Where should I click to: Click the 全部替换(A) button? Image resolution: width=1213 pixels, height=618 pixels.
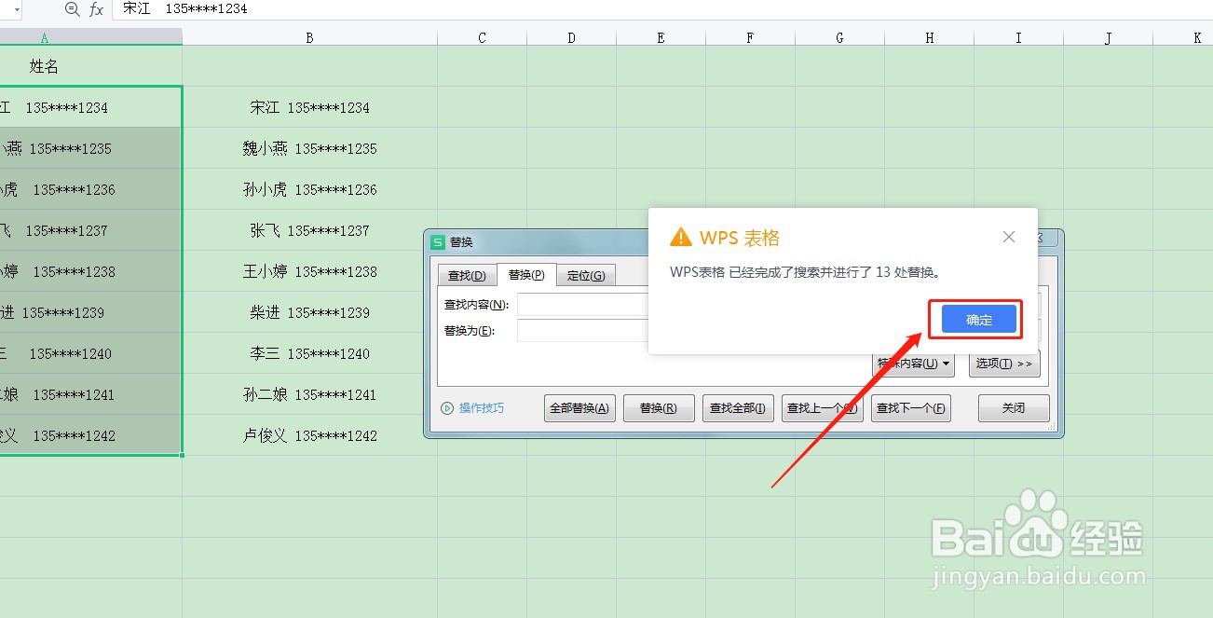579,408
